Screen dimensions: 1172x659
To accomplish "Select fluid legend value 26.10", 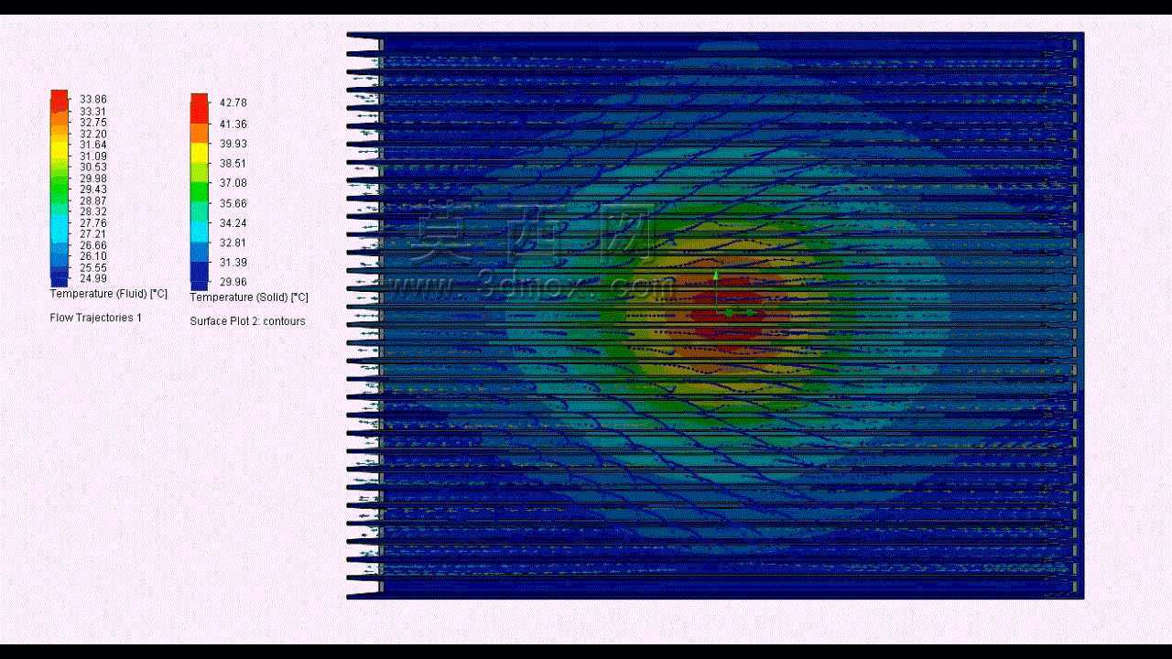I will [x=93, y=256].
